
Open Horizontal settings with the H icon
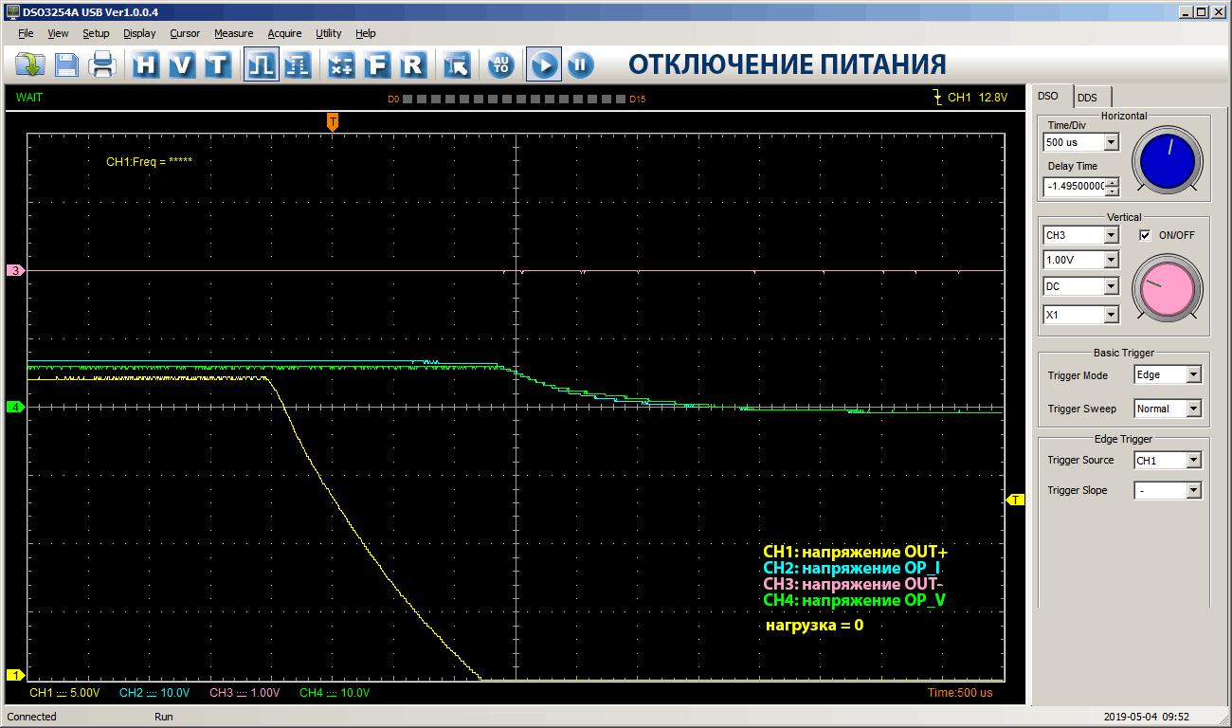click(146, 64)
